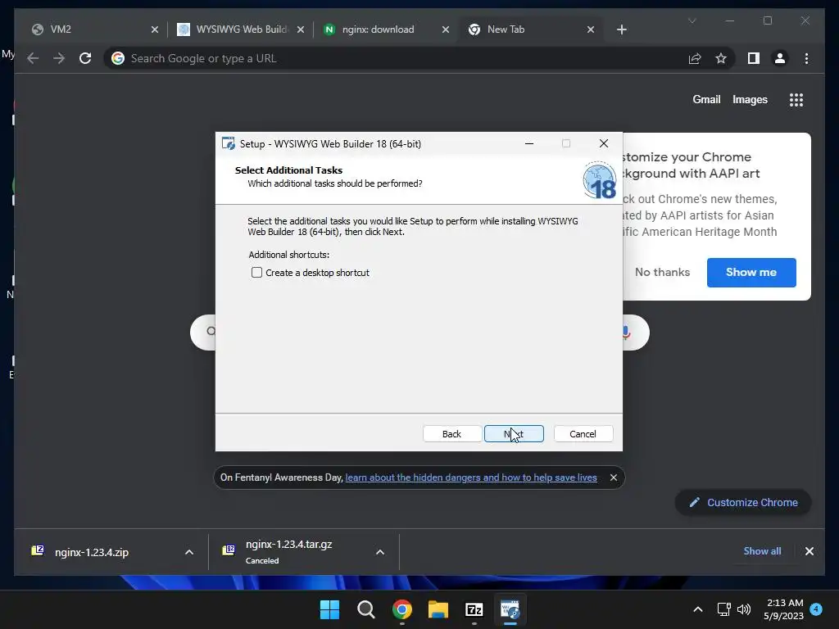The image size is (839, 629).
Task: Cancel the WYSIWYG Web Builder setup
Action: pos(583,434)
